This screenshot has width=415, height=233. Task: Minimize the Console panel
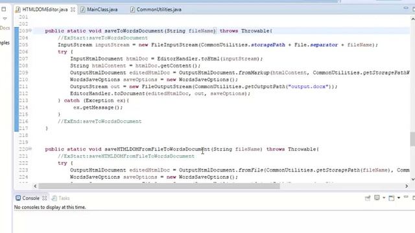coord(406,197)
